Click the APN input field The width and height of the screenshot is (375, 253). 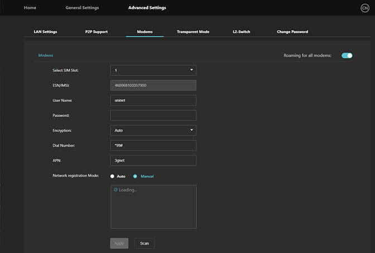point(153,160)
